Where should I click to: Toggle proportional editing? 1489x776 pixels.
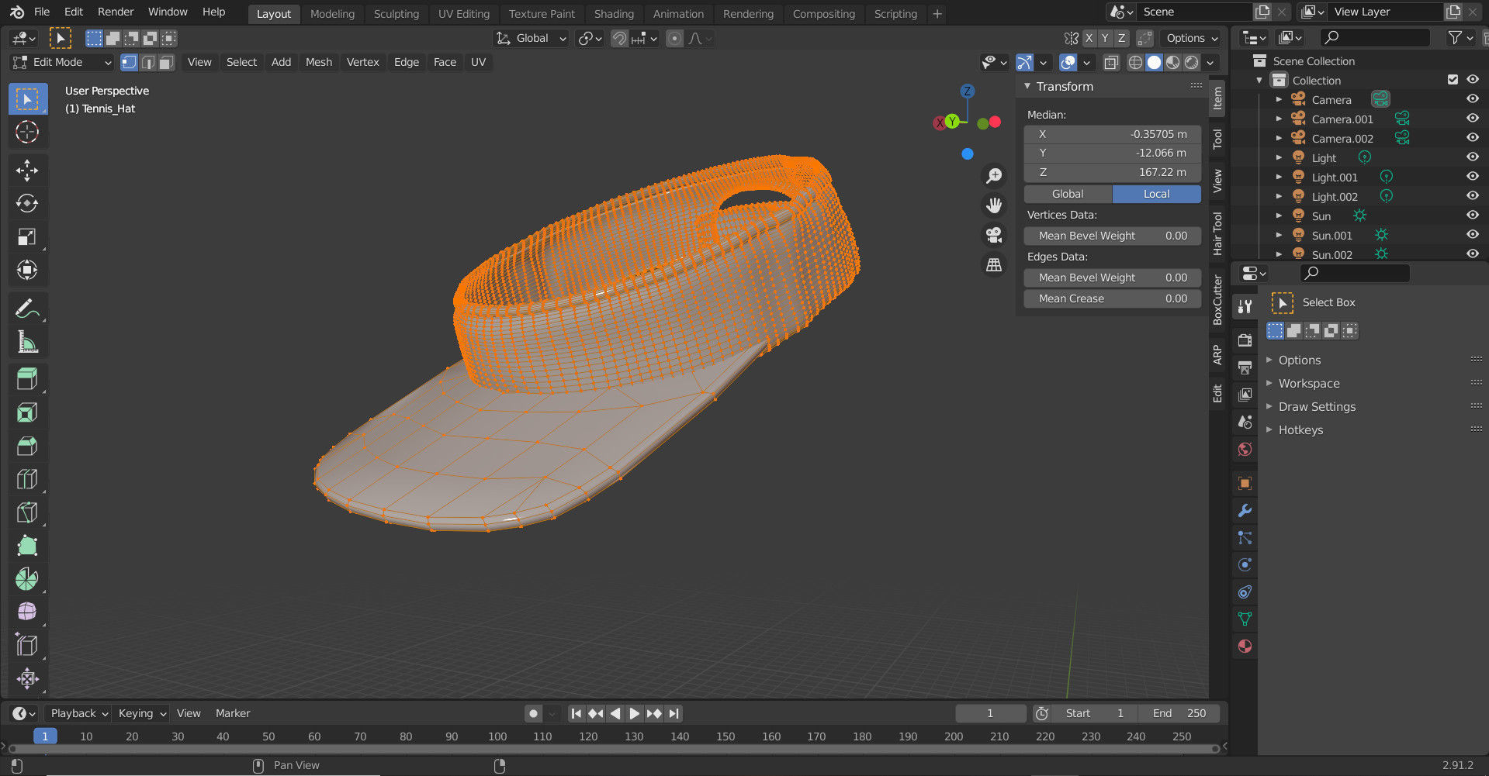click(675, 38)
